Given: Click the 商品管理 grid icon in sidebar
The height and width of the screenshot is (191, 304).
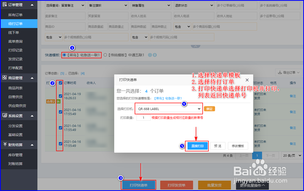Looking at the screenshot, I should (4, 78).
